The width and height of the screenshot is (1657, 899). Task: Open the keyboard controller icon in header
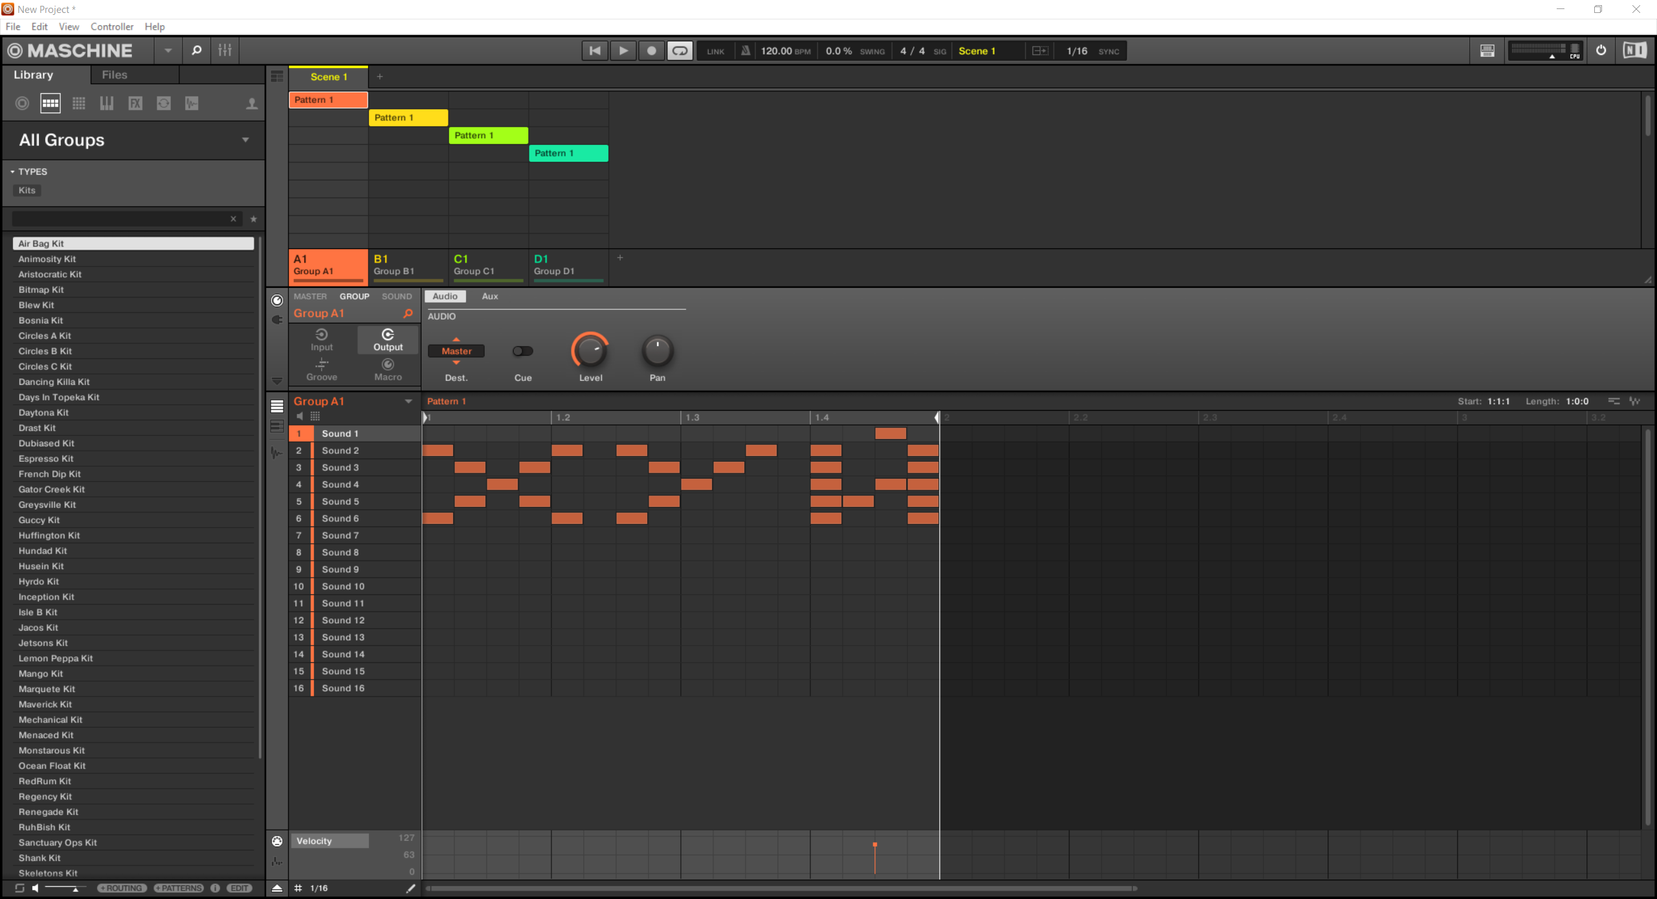pyautogui.click(x=1487, y=50)
